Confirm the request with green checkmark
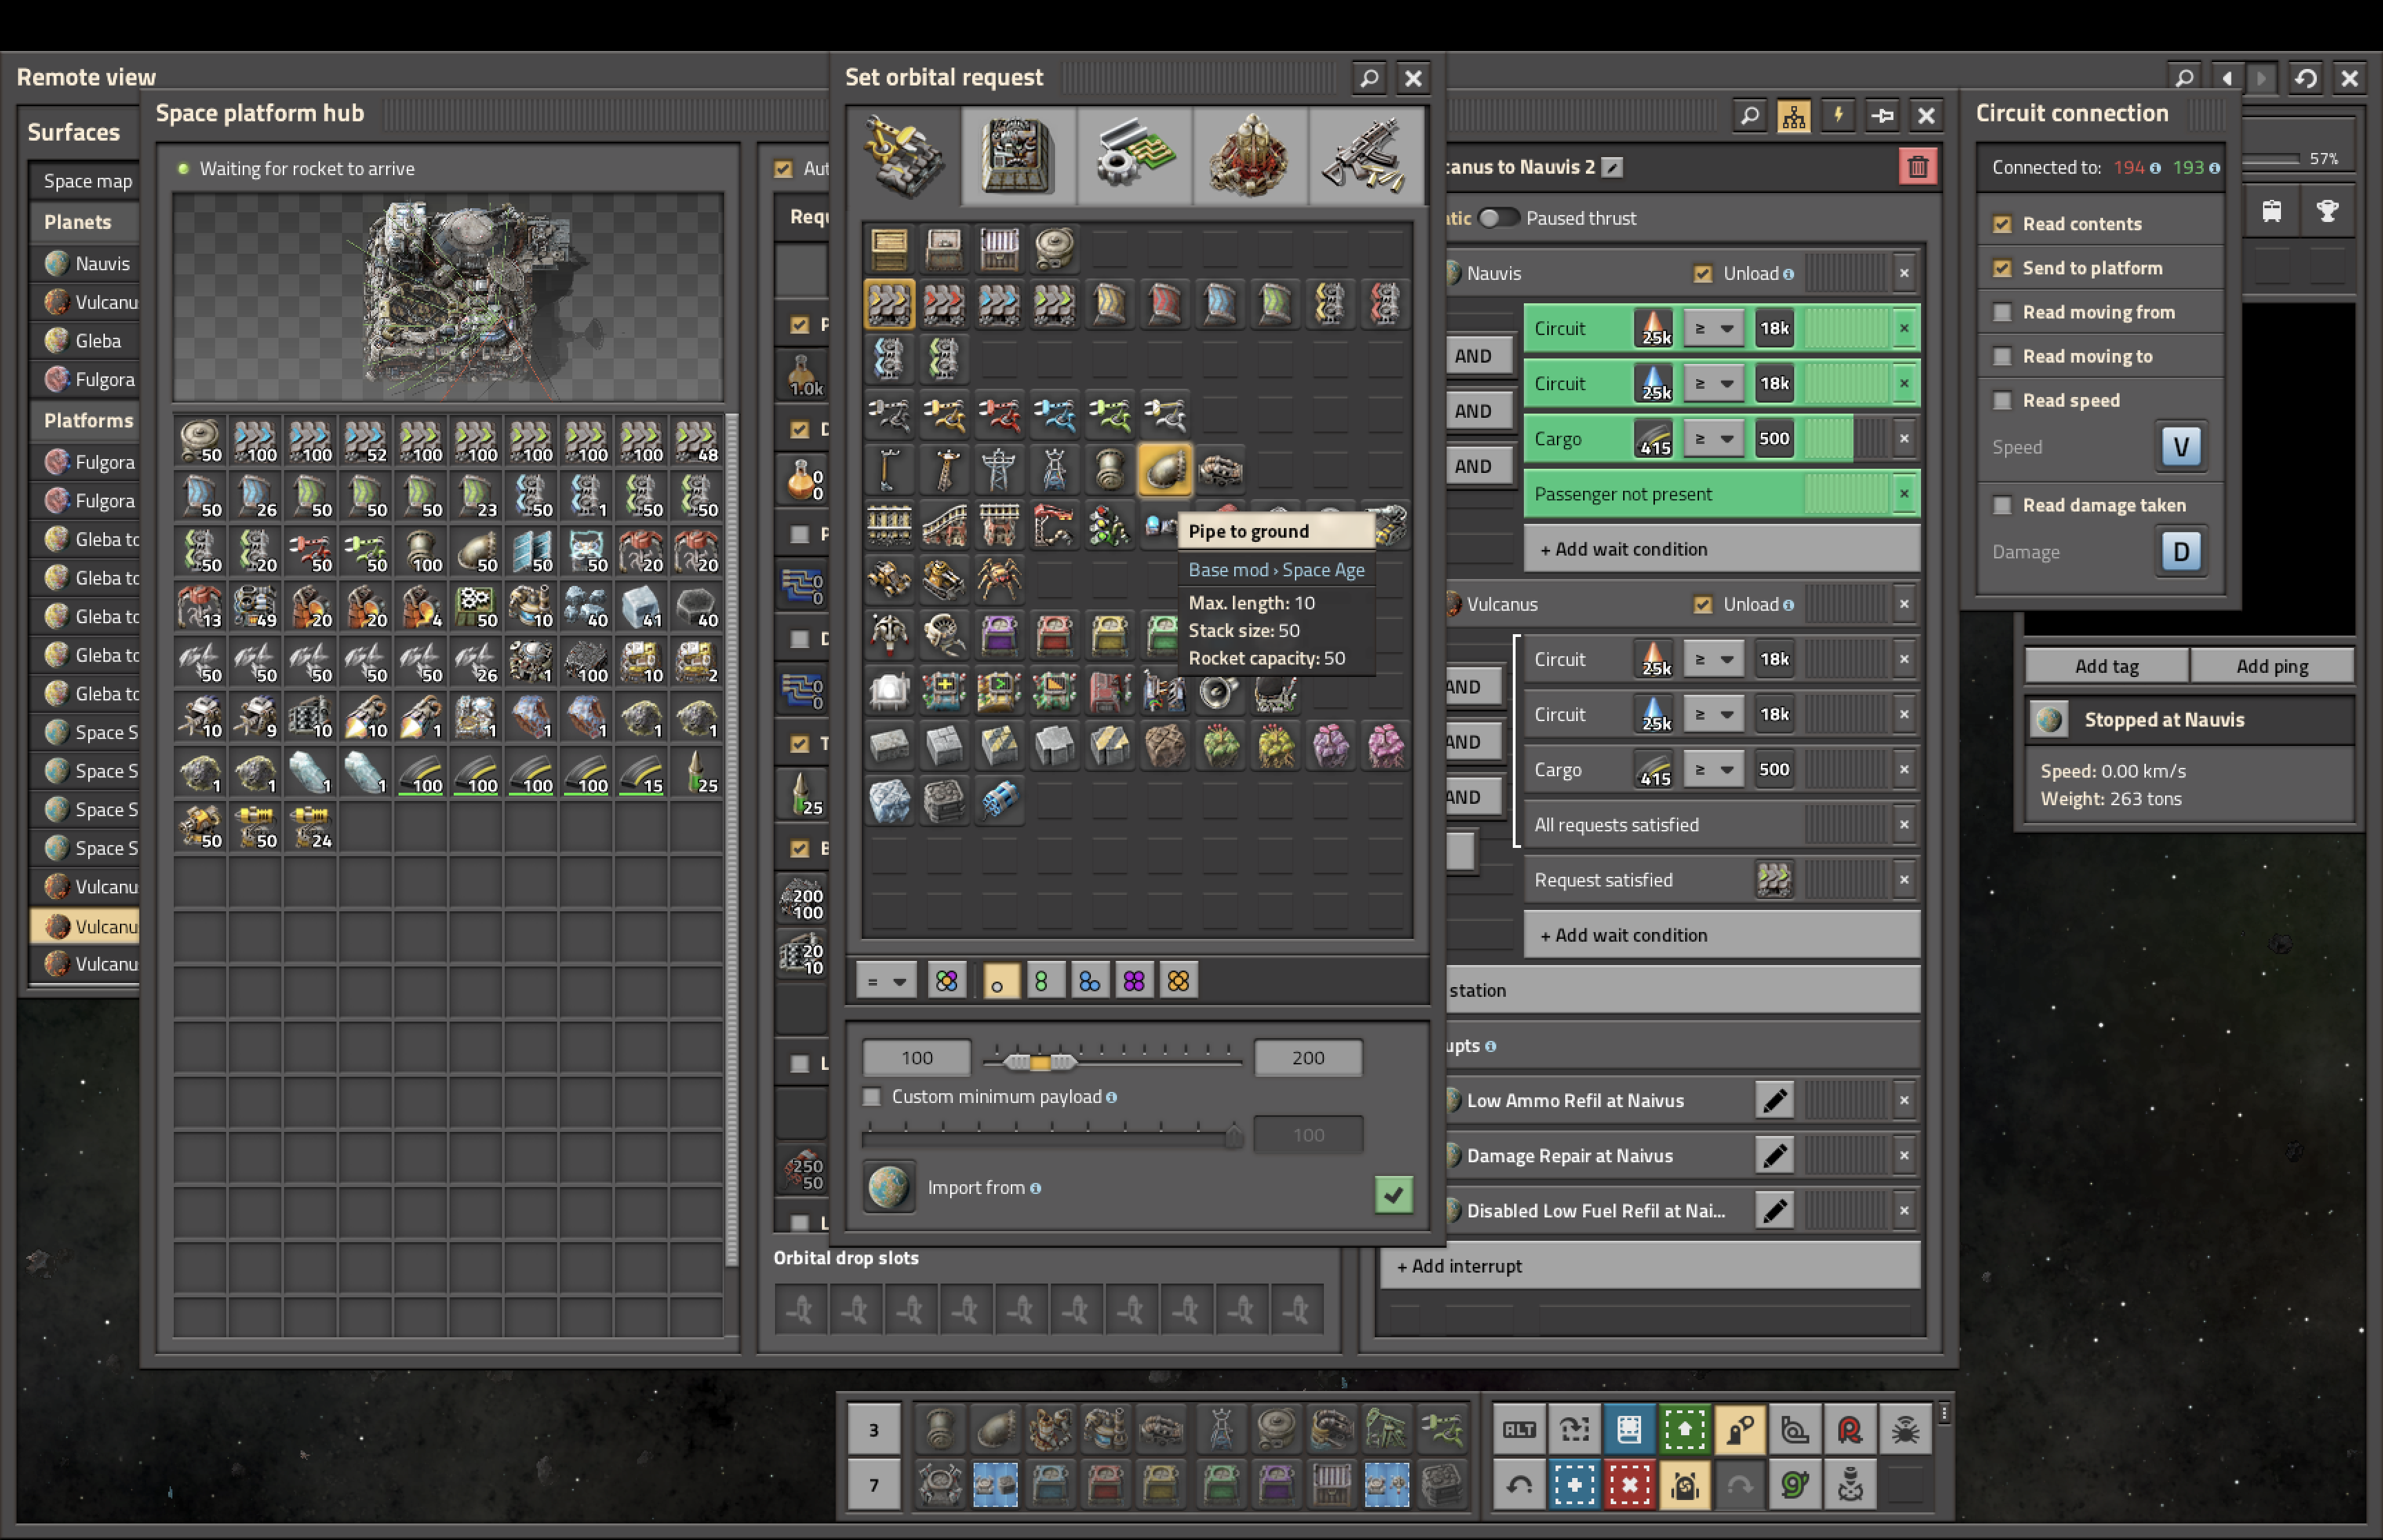The image size is (2383, 1540). tap(1393, 1193)
